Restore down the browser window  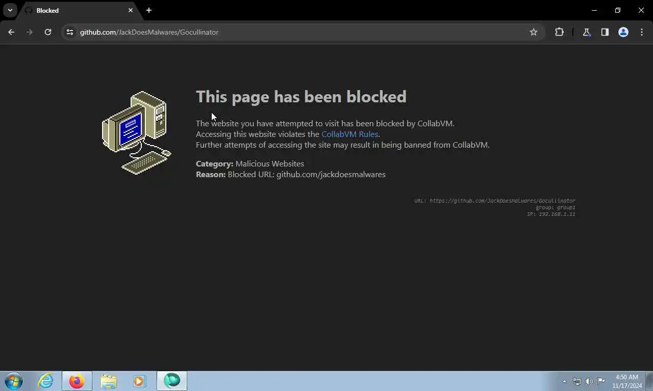[x=618, y=10]
